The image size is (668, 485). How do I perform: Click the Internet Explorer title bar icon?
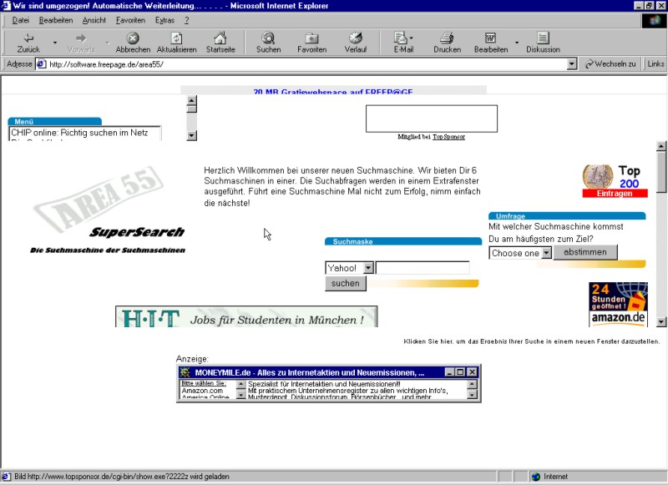[x=6, y=6]
